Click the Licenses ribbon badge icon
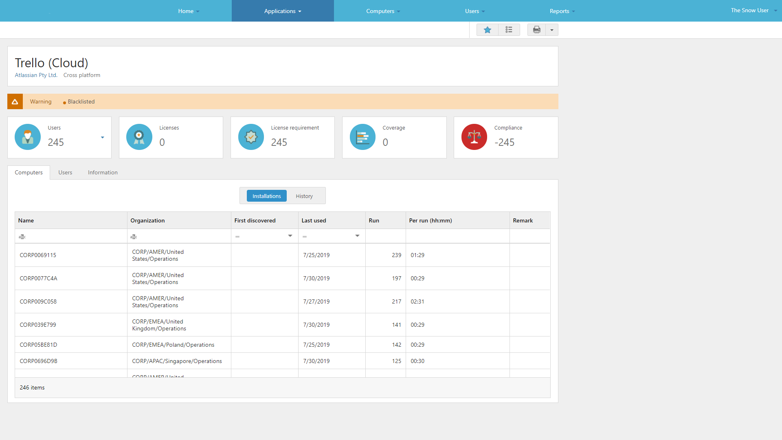The width and height of the screenshot is (782, 440). click(139, 137)
